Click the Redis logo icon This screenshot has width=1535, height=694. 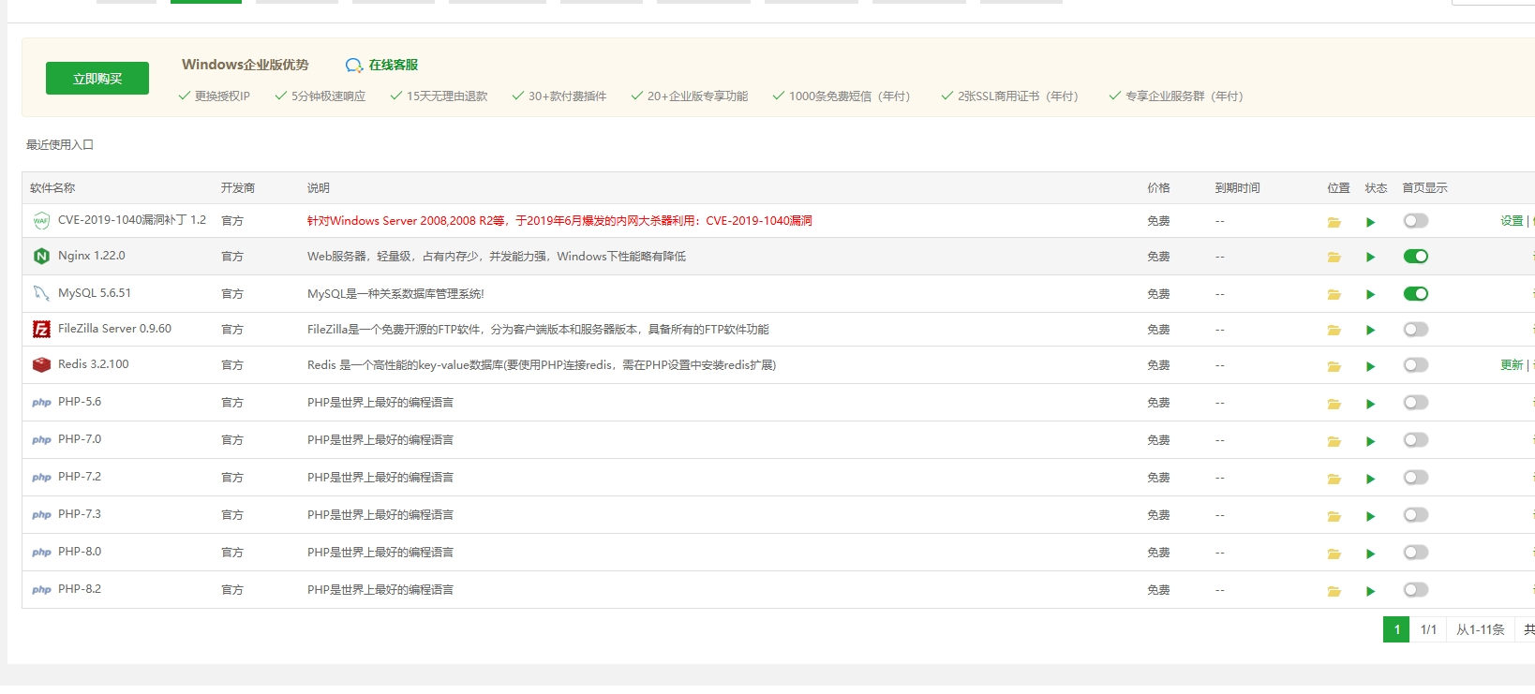pyautogui.click(x=41, y=364)
